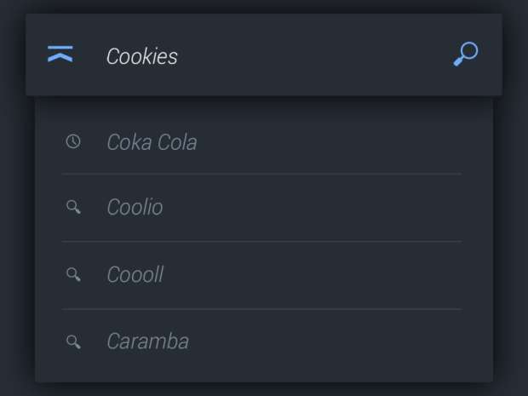
Task: Click blank space in the Caramba row
Action: coord(341,341)
